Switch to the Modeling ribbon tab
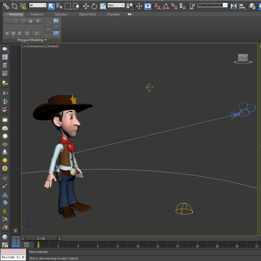Screen dimensions: 261x261 16,14
